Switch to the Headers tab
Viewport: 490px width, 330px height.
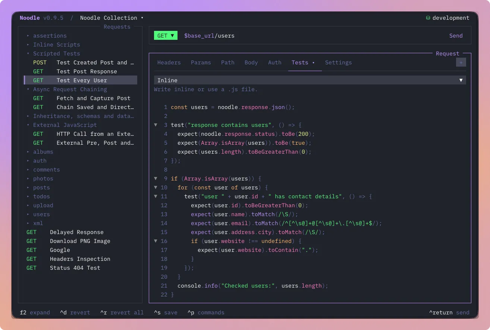pyautogui.click(x=169, y=63)
